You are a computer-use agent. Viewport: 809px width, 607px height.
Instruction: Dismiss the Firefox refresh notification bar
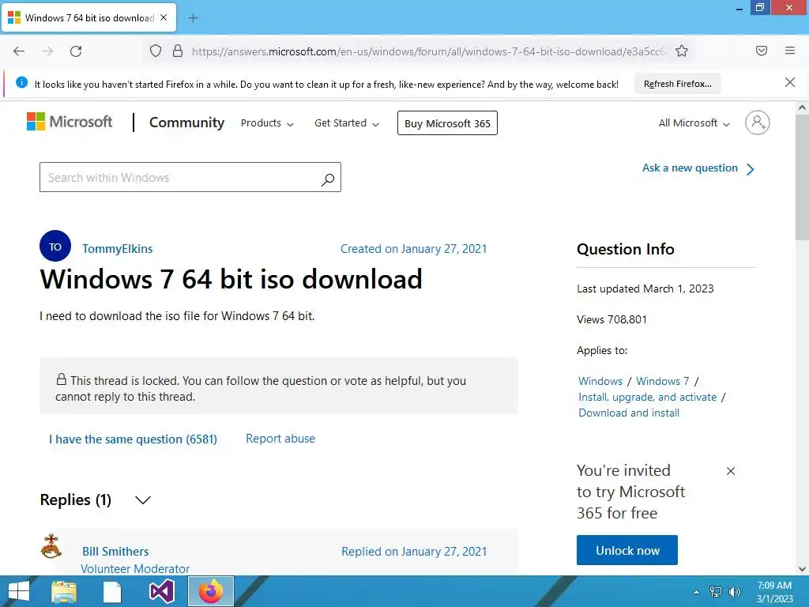point(790,82)
